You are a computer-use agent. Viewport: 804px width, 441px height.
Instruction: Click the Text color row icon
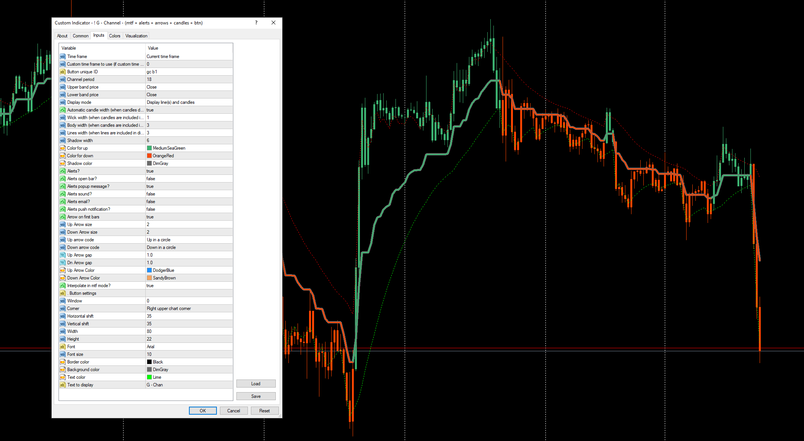[63, 377]
